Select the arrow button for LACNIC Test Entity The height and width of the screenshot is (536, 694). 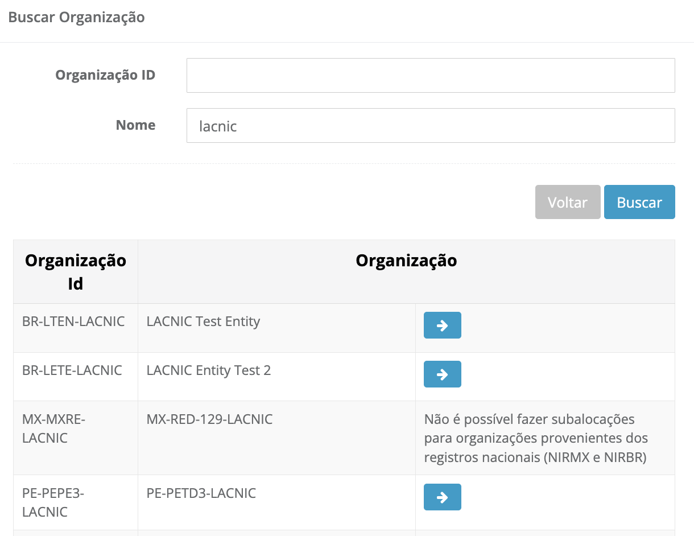pyautogui.click(x=442, y=325)
